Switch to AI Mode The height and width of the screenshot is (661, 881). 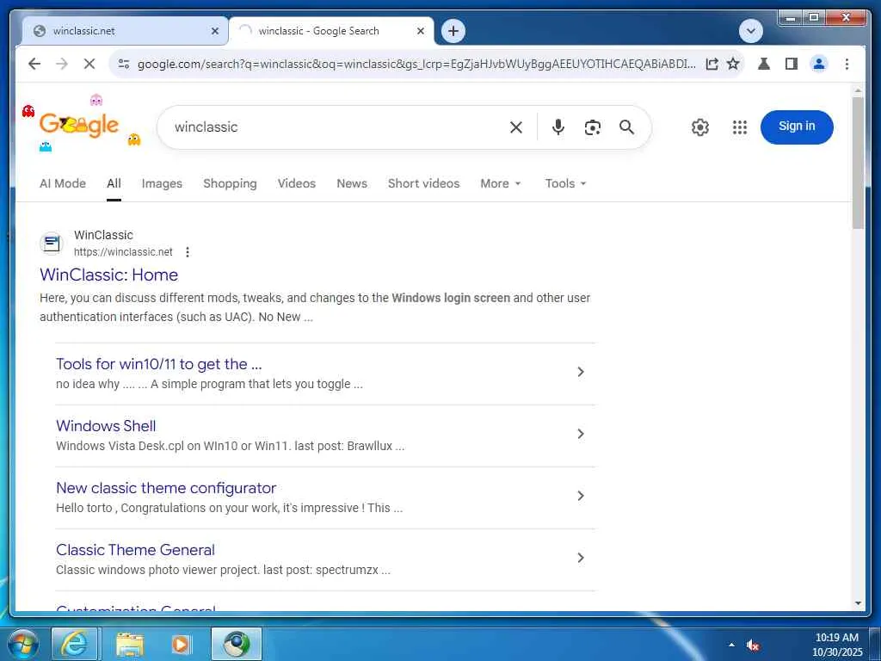(x=62, y=184)
